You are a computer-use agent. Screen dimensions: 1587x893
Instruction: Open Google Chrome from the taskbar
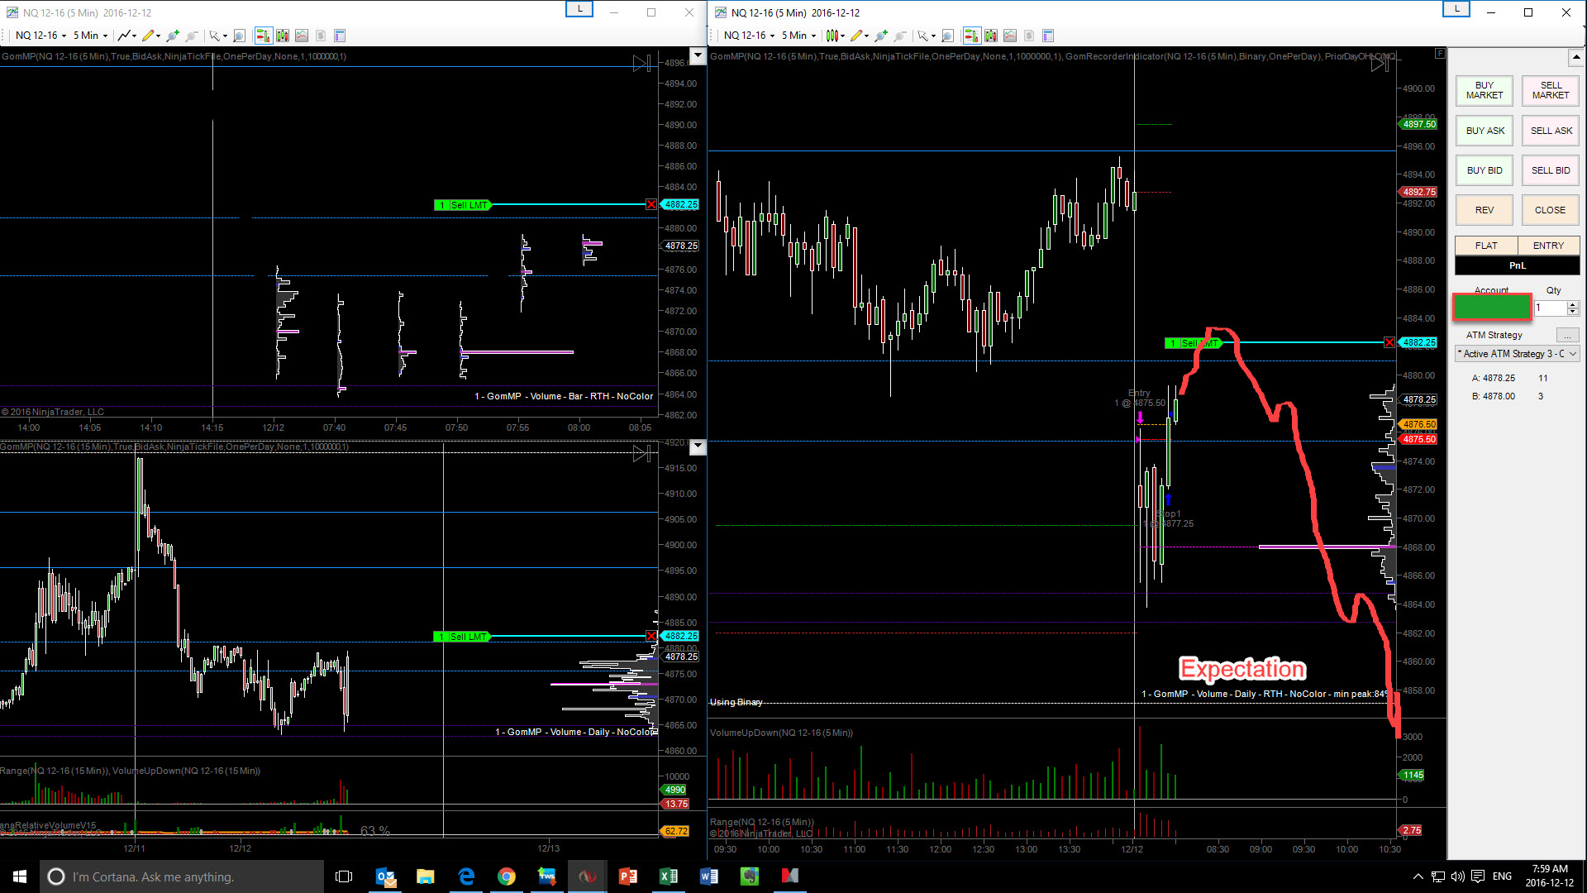pos(507,876)
